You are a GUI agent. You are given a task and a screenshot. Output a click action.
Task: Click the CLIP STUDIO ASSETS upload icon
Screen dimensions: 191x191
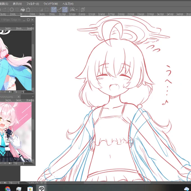[72, 10]
